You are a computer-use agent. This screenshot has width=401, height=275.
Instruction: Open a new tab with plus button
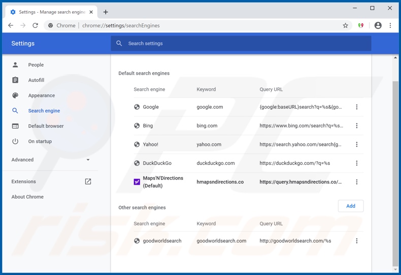pyautogui.click(x=106, y=12)
